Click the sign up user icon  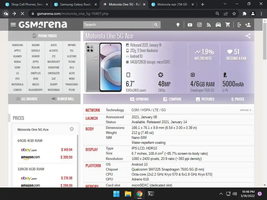click(248, 25)
